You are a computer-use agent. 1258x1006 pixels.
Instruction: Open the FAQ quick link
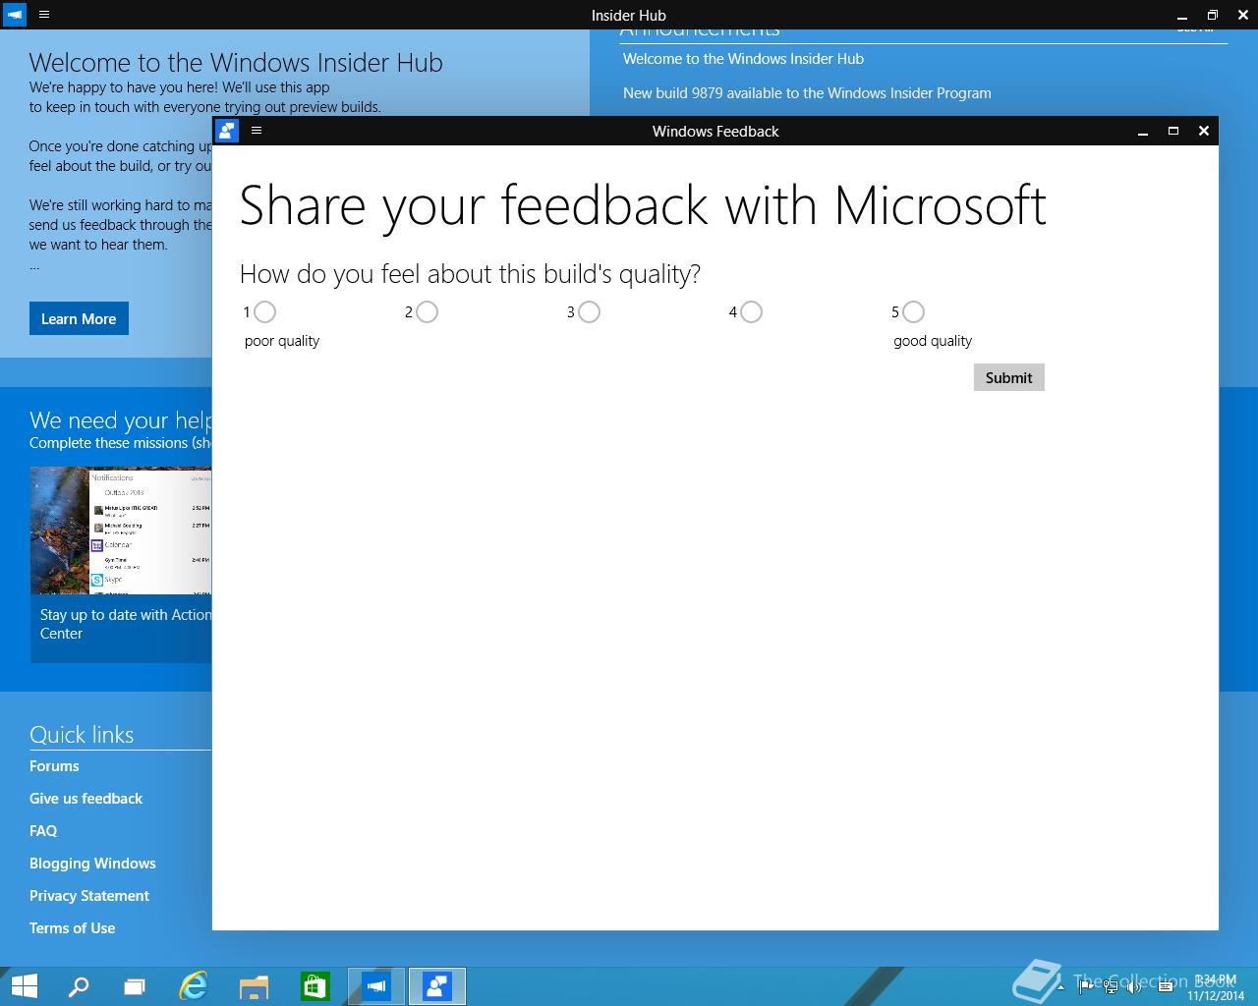click(43, 831)
